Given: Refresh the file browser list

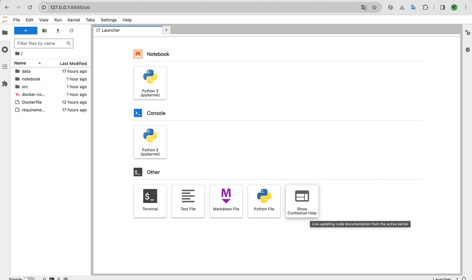Looking at the screenshot, I should click(71, 31).
